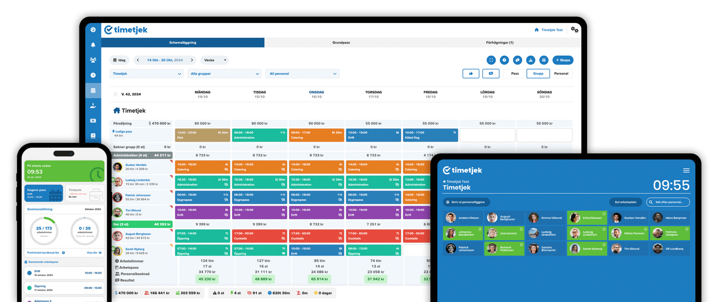Click Skriv ut personalliggare on tablet
This screenshot has width=722, height=302.
[x=466, y=202]
